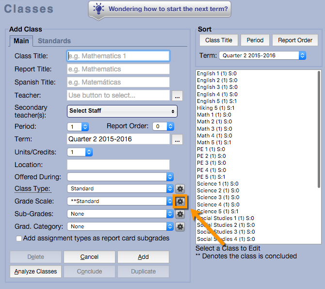Open the Select Staff secondary teacher dropdown
The height and width of the screenshot is (289, 325).
point(122,111)
